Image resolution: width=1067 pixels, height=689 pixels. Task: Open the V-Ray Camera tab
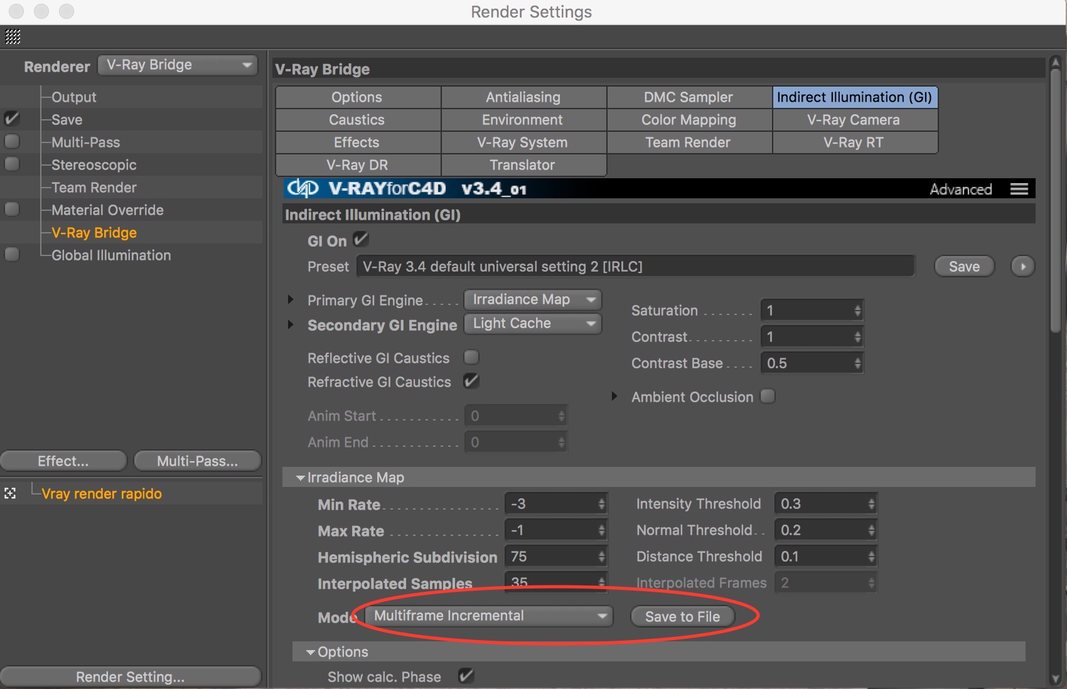(x=855, y=120)
